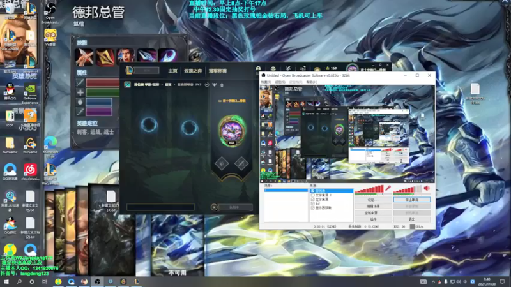Open the 设定(S) menu in OBS
Image resolution: width=511 pixels, height=287 pixels.
[x=280, y=82]
